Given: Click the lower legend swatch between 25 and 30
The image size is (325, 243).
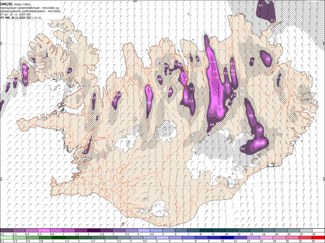Looking at the screenshot, I should pos(305,237).
